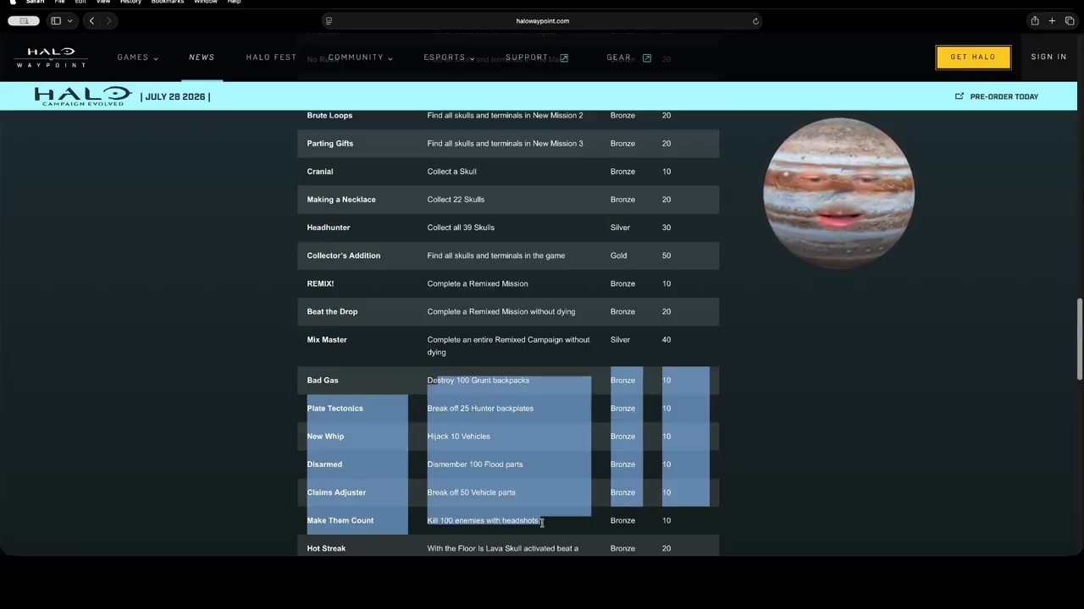Image resolution: width=1084 pixels, height=609 pixels.
Task: Go back to the previous page
Action: [91, 21]
